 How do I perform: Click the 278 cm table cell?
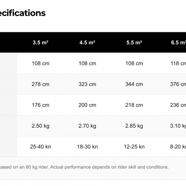41,84
